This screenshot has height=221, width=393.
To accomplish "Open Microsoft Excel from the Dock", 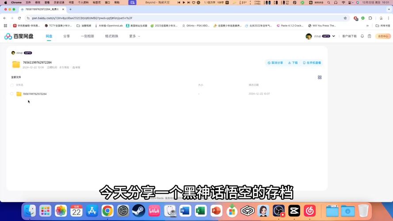I will [x=201, y=211].
